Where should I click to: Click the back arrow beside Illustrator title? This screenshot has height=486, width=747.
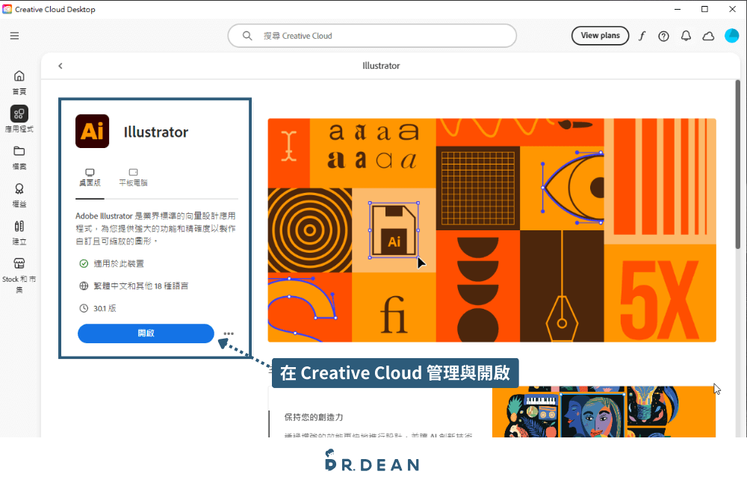coord(61,66)
